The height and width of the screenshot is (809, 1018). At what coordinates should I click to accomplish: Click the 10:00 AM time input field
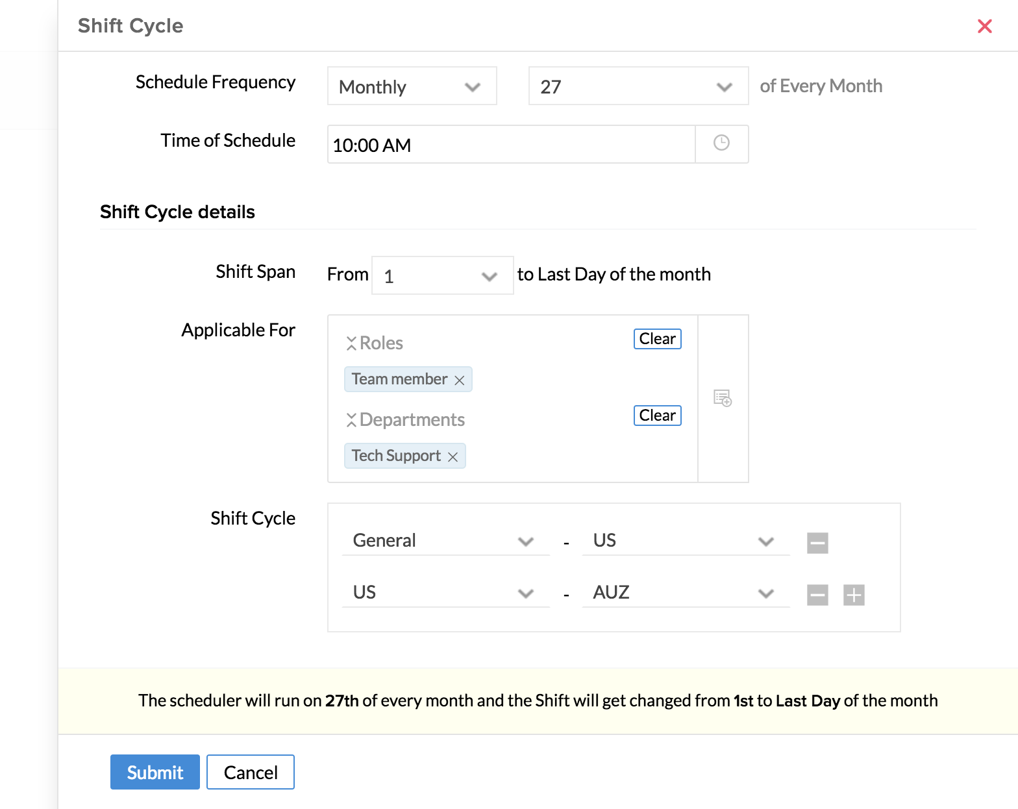[x=510, y=145]
